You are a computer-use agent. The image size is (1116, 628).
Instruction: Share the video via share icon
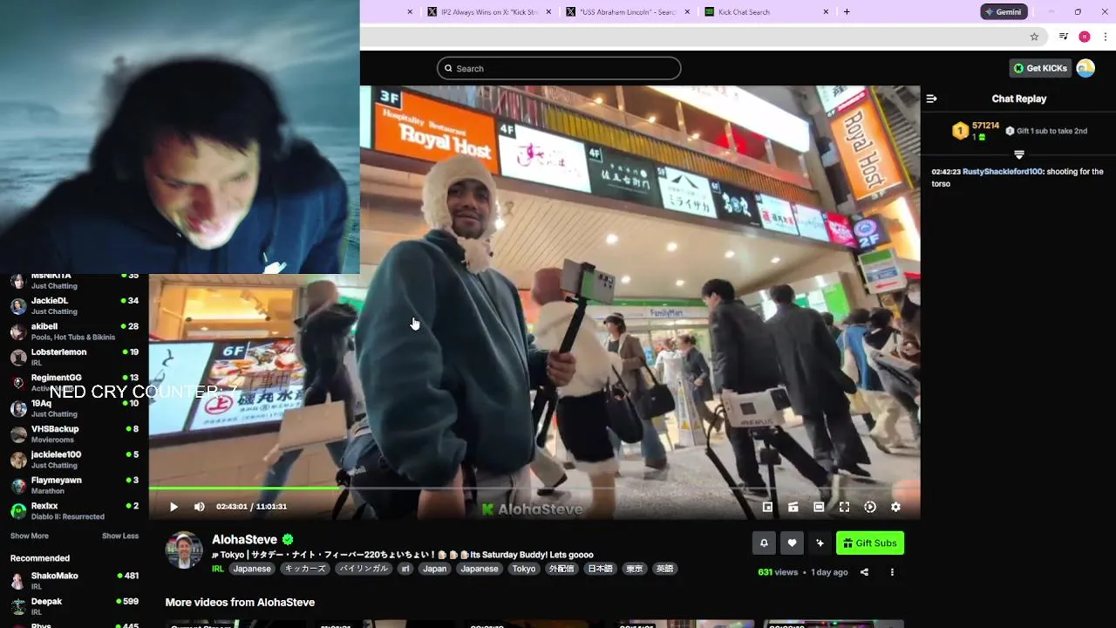pos(864,572)
